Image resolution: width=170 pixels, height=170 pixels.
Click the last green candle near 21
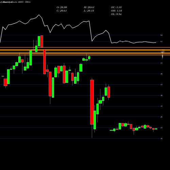coord(156,129)
